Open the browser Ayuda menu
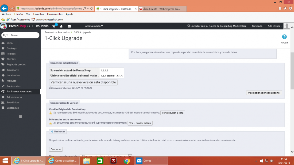 click(69, 14)
